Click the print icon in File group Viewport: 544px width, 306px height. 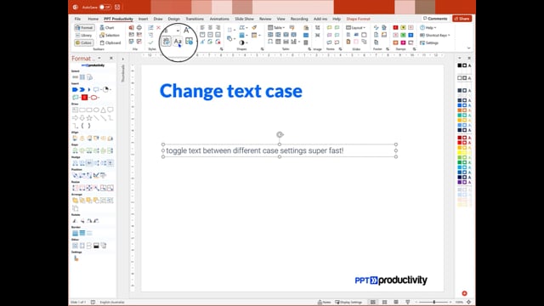(x=139, y=27)
